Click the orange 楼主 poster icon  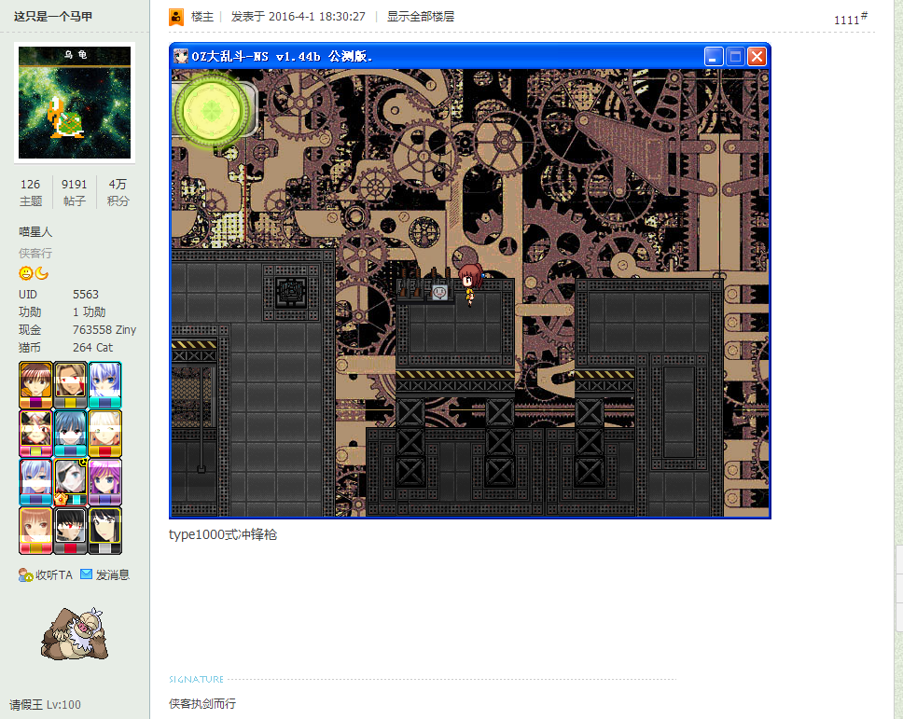click(x=176, y=18)
